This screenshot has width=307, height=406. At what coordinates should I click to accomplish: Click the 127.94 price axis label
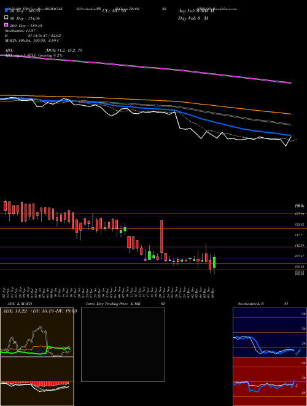(300, 213)
